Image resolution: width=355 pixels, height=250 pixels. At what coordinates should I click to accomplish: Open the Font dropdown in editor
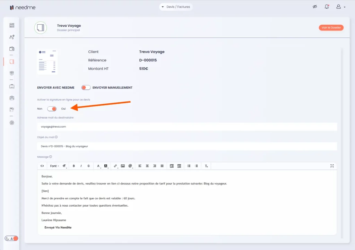point(54,166)
